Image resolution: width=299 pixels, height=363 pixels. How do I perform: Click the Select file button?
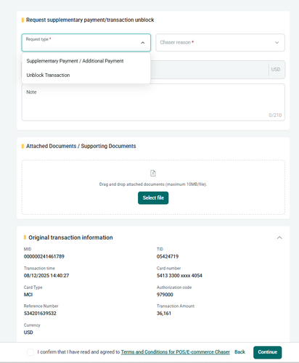pyautogui.click(x=153, y=198)
